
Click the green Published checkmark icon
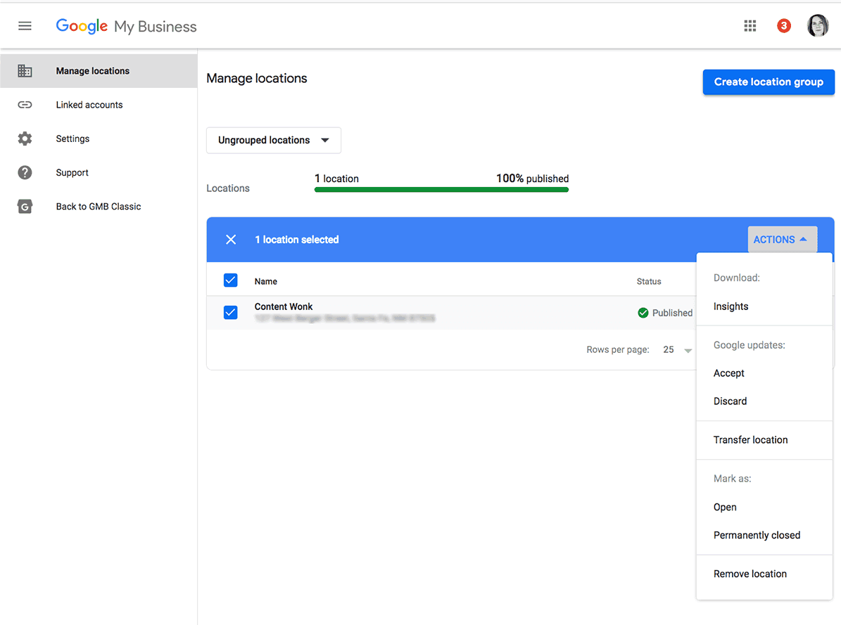[643, 313]
